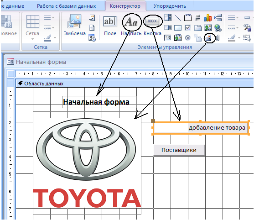The image size is (254, 220).
Task: Click the Область данных section selector square
Action: (10, 84)
